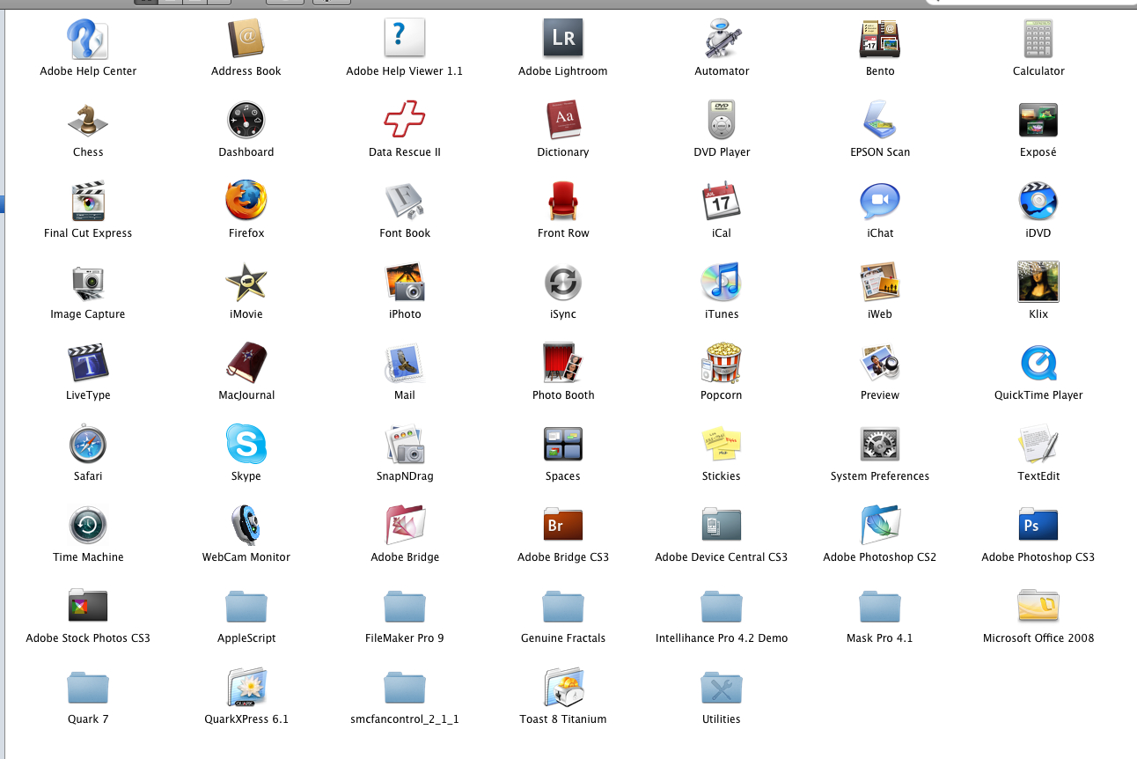Select the TextEdit icon
The height and width of the screenshot is (759, 1137).
click(1038, 444)
